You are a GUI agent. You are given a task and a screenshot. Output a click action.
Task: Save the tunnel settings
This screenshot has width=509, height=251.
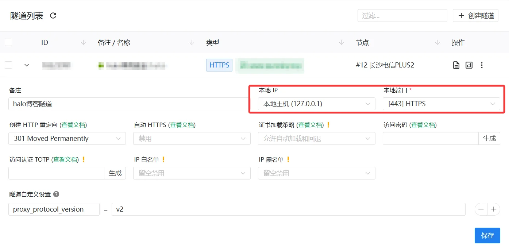tap(487, 235)
